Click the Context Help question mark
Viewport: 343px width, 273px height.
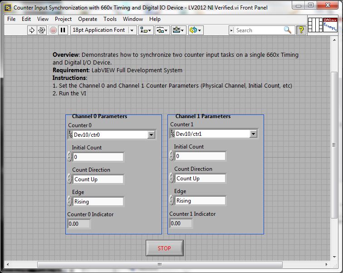point(301,30)
